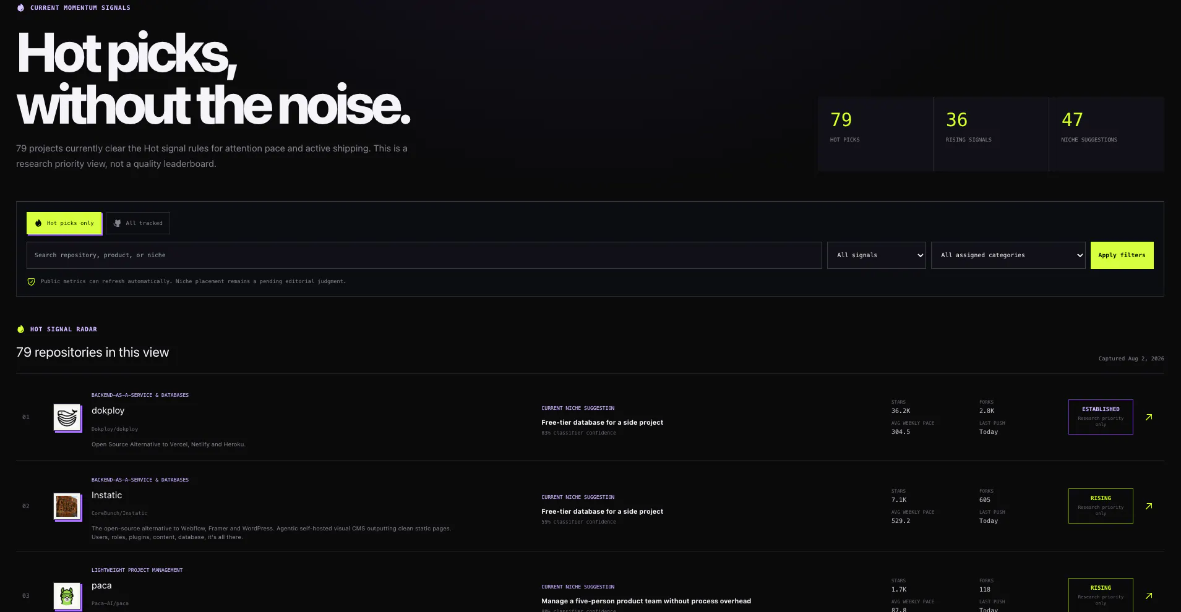This screenshot has height=612, width=1181.
Task: Enable the Hot picks only filter
Action: (64, 223)
